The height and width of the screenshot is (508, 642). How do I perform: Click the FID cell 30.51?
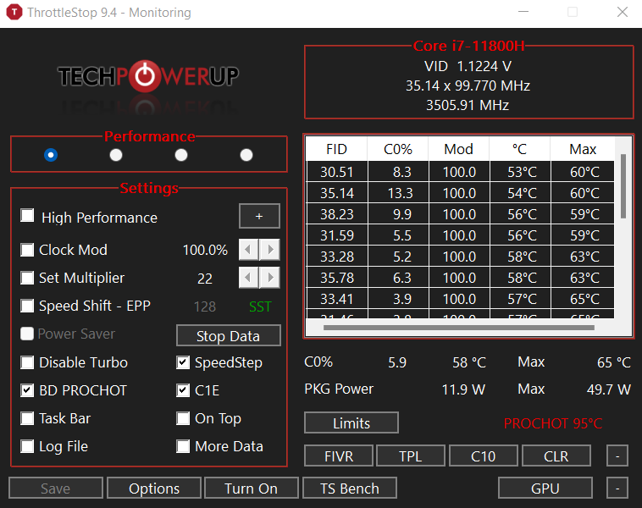pyautogui.click(x=336, y=172)
